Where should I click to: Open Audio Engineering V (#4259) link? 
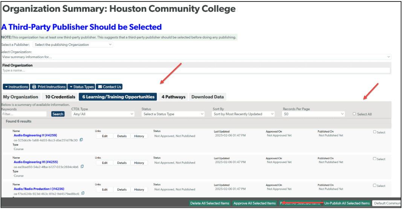[x=35, y=135]
